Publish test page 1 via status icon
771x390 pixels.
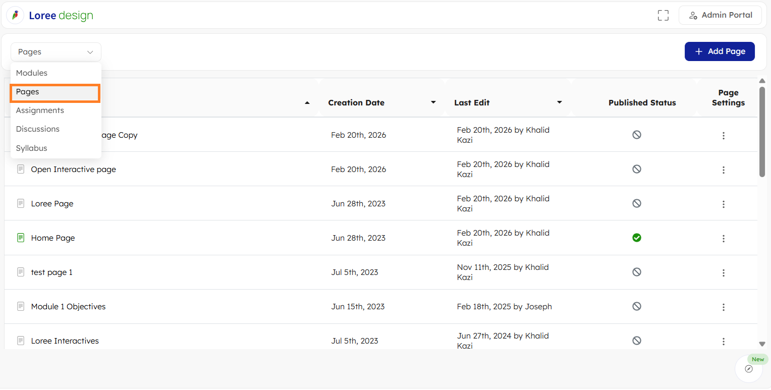tap(637, 272)
